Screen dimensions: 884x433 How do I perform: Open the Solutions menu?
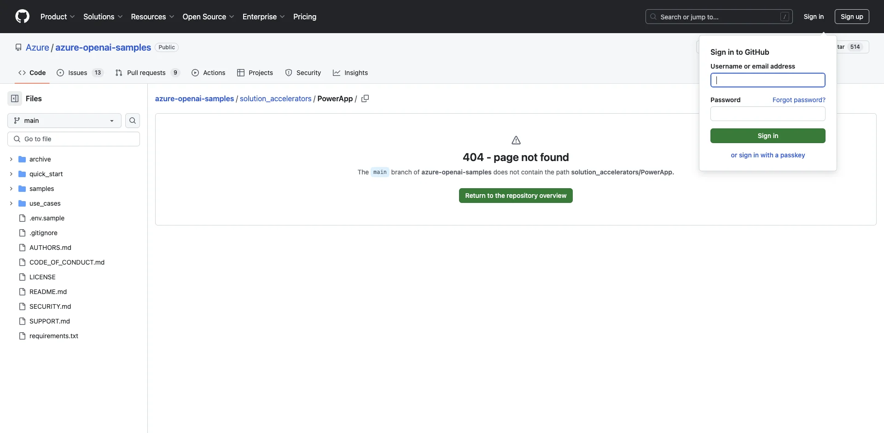click(103, 17)
